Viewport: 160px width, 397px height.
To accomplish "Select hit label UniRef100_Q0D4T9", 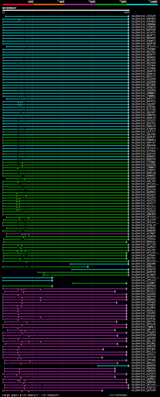I will [143, 269].
